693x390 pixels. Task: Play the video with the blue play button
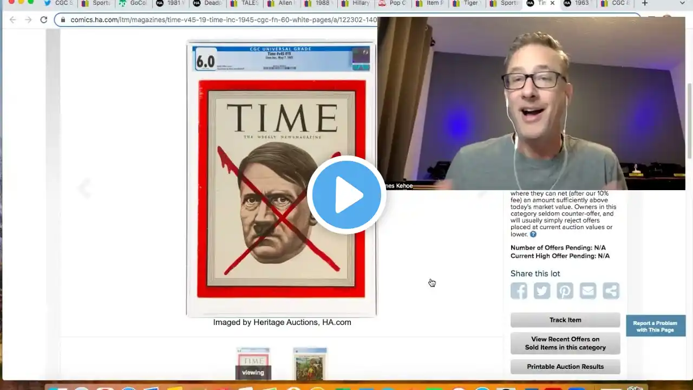click(346, 195)
